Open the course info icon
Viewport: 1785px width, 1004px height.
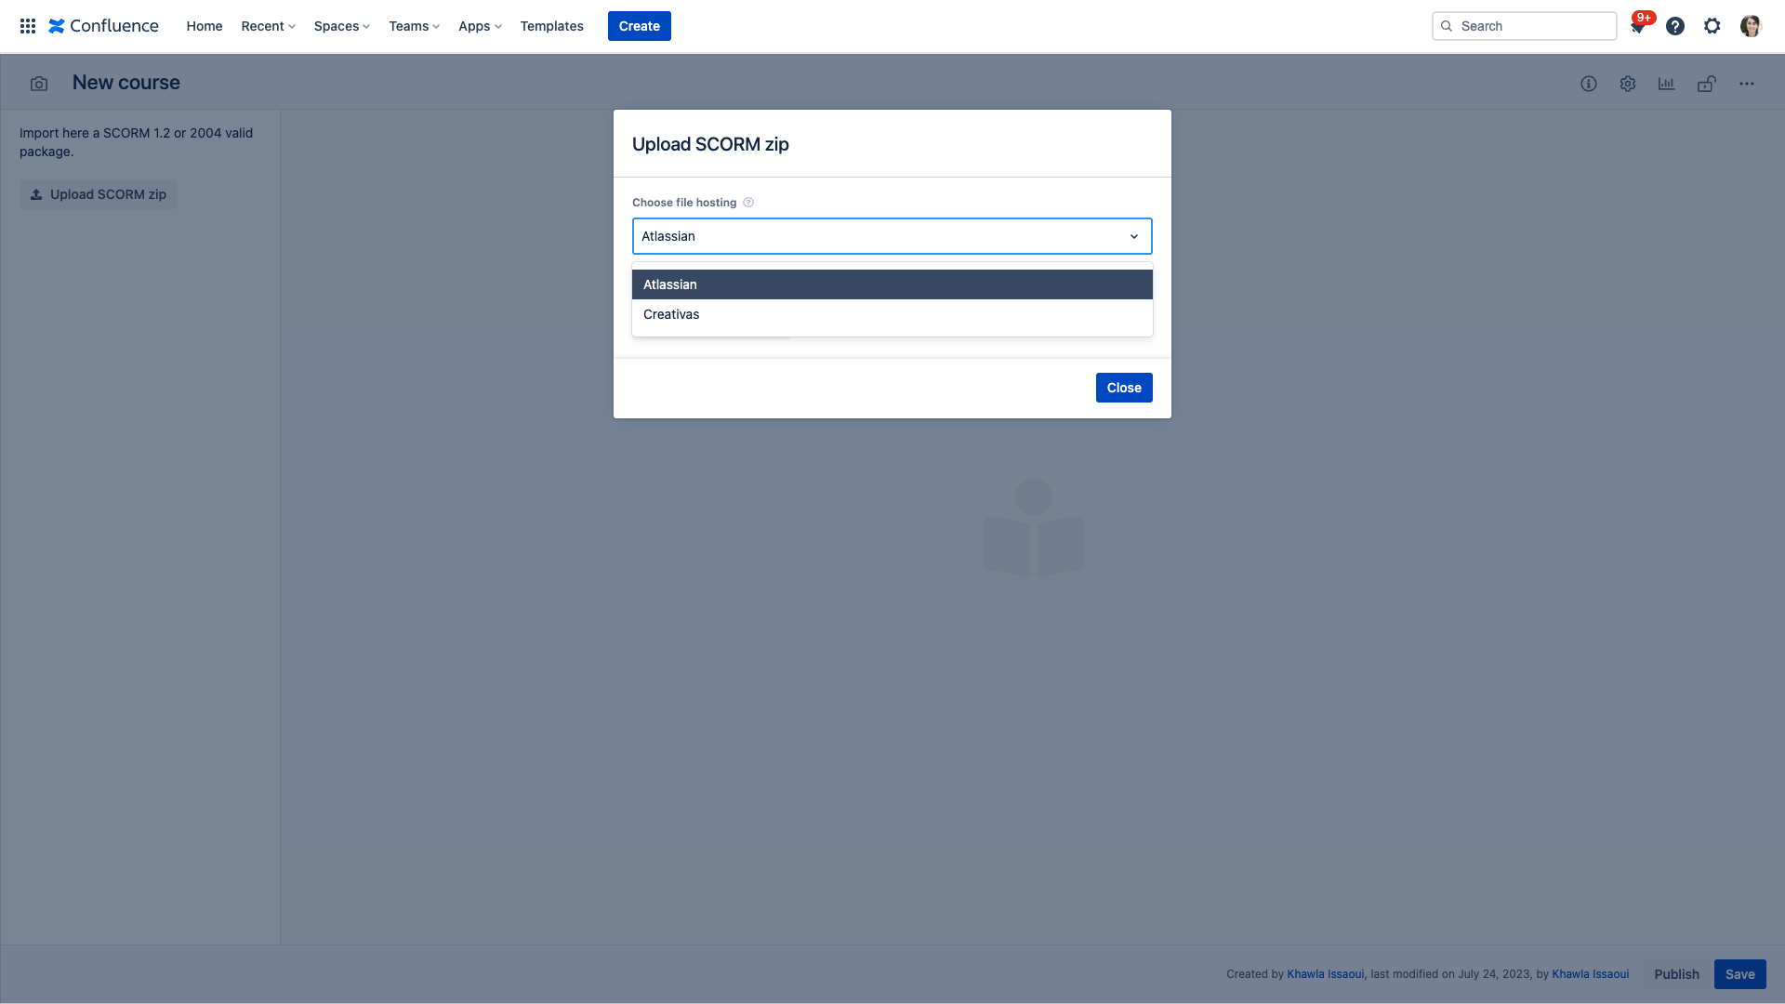(x=1589, y=84)
